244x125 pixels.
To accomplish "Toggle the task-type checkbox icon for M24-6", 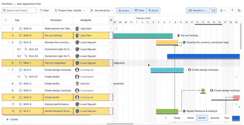I will [20, 104].
